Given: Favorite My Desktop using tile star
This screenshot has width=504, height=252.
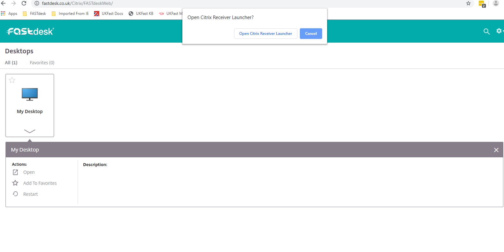Looking at the screenshot, I should point(12,80).
